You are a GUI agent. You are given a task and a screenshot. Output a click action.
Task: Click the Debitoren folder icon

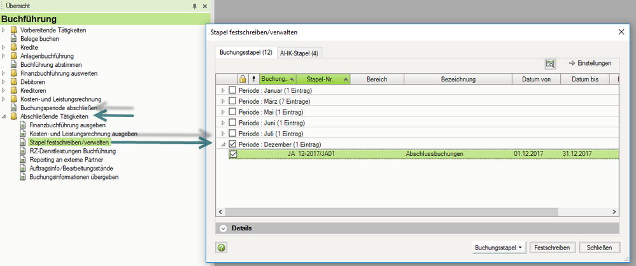[14, 82]
